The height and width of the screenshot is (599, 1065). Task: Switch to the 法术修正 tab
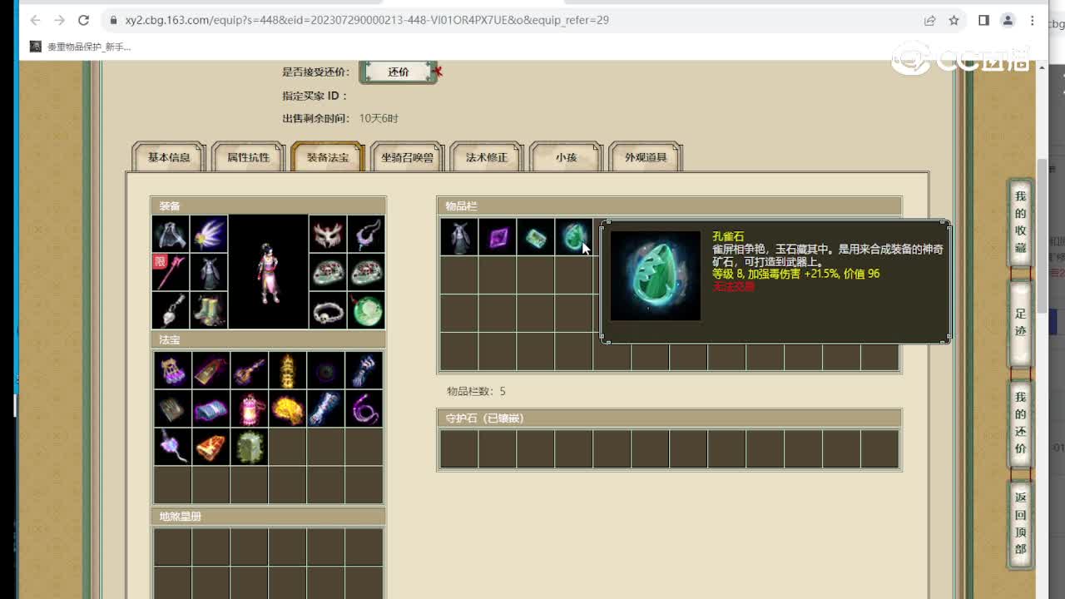(x=487, y=157)
